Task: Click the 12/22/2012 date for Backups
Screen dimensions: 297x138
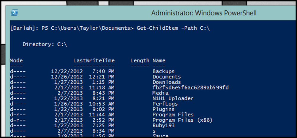Action: [x=67, y=71]
